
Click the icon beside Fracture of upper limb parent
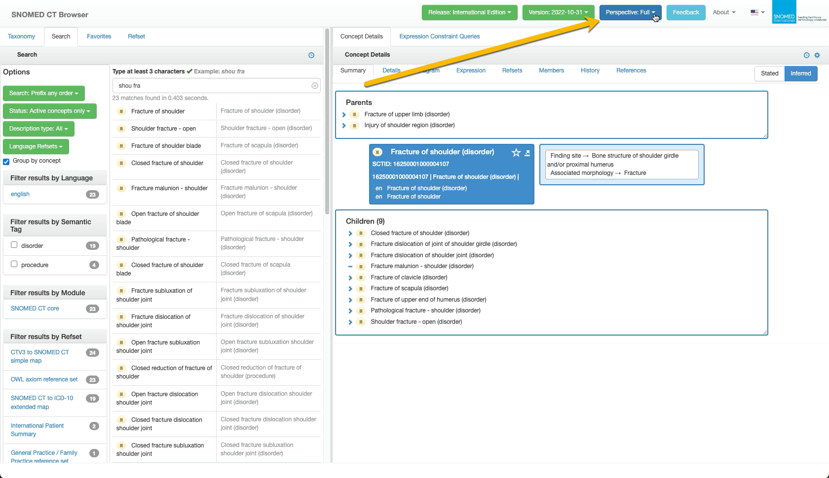click(354, 114)
